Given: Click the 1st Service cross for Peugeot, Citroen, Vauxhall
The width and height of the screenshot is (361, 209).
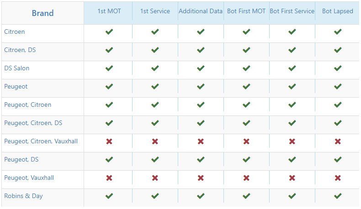Looking at the screenshot, I should tap(155, 141).
